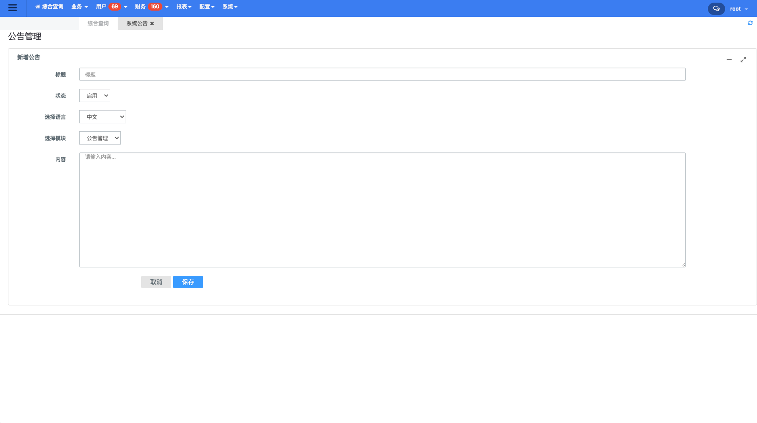Click inside the 内容 textarea
Image resolution: width=757 pixels, height=423 pixels.
point(382,210)
